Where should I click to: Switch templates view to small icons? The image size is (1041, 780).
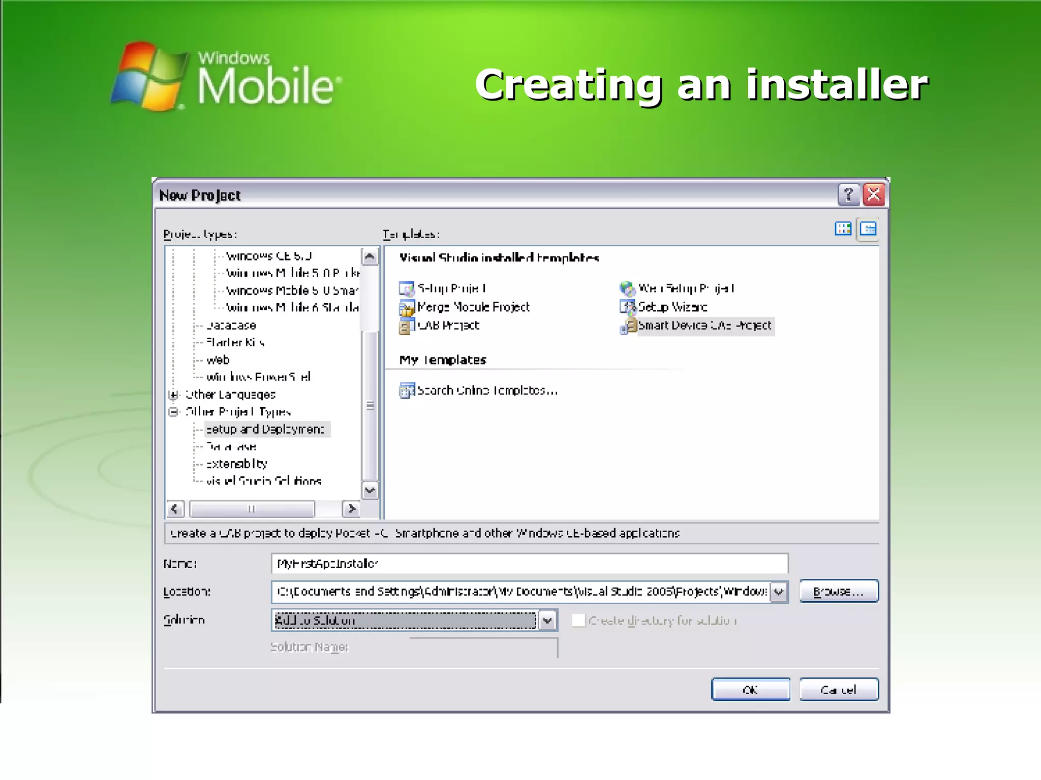pos(868,229)
